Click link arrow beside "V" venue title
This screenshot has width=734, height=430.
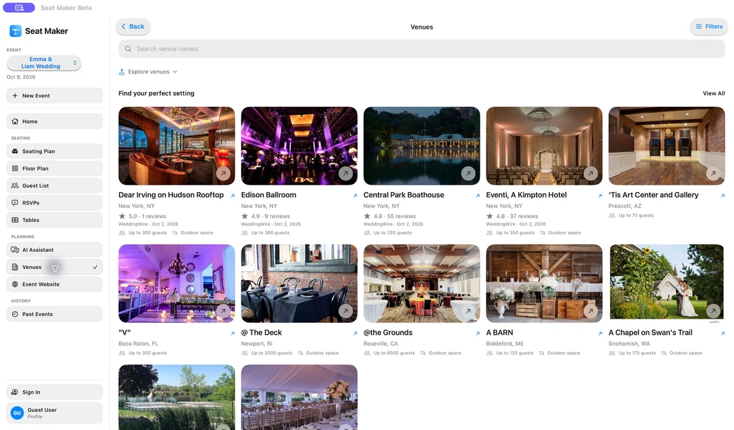pyautogui.click(x=233, y=333)
